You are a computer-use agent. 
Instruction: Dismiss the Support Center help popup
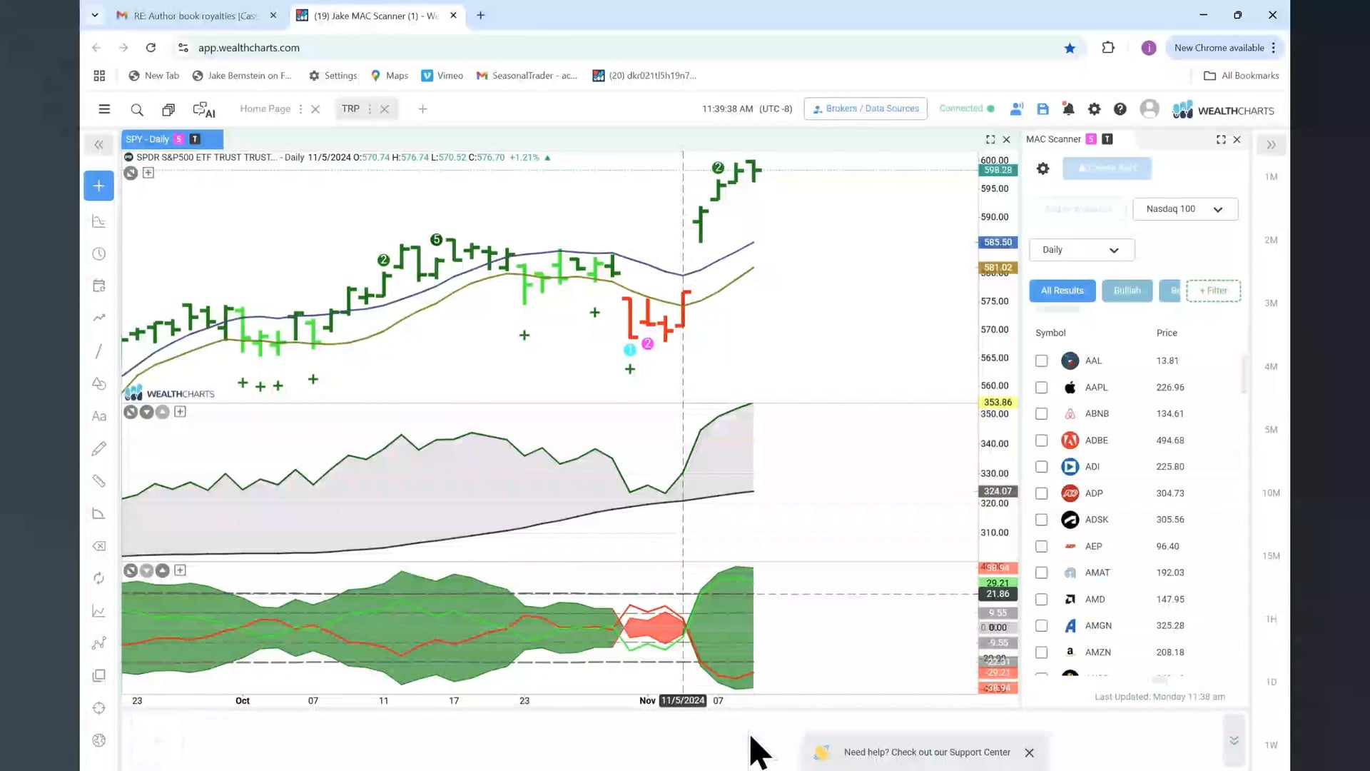(x=1029, y=753)
